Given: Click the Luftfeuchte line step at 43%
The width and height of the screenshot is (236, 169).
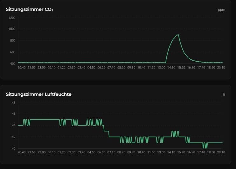Looking at the screenshot, I should point(106,131).
